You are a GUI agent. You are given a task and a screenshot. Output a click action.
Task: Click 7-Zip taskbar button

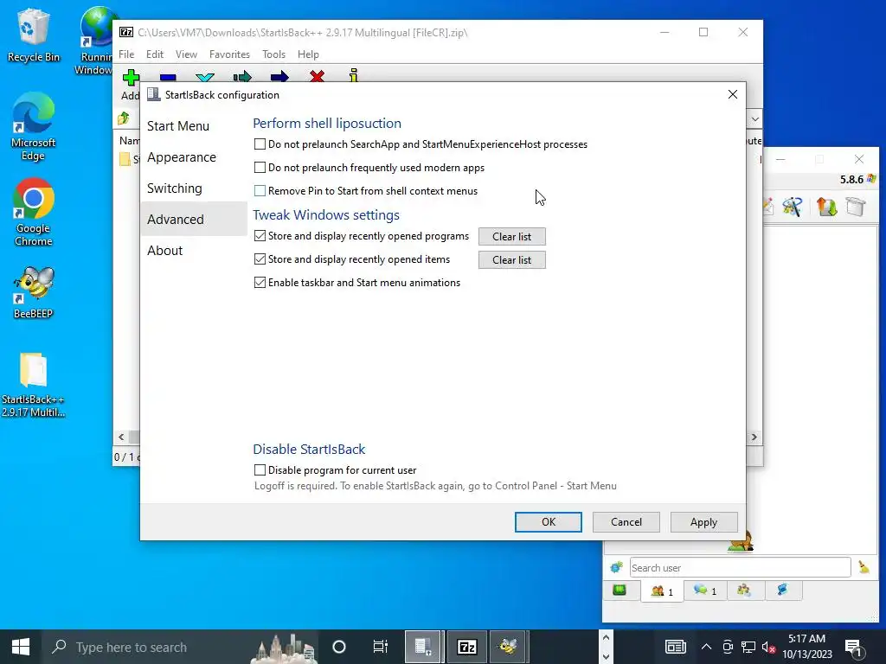tap(466, 647)
